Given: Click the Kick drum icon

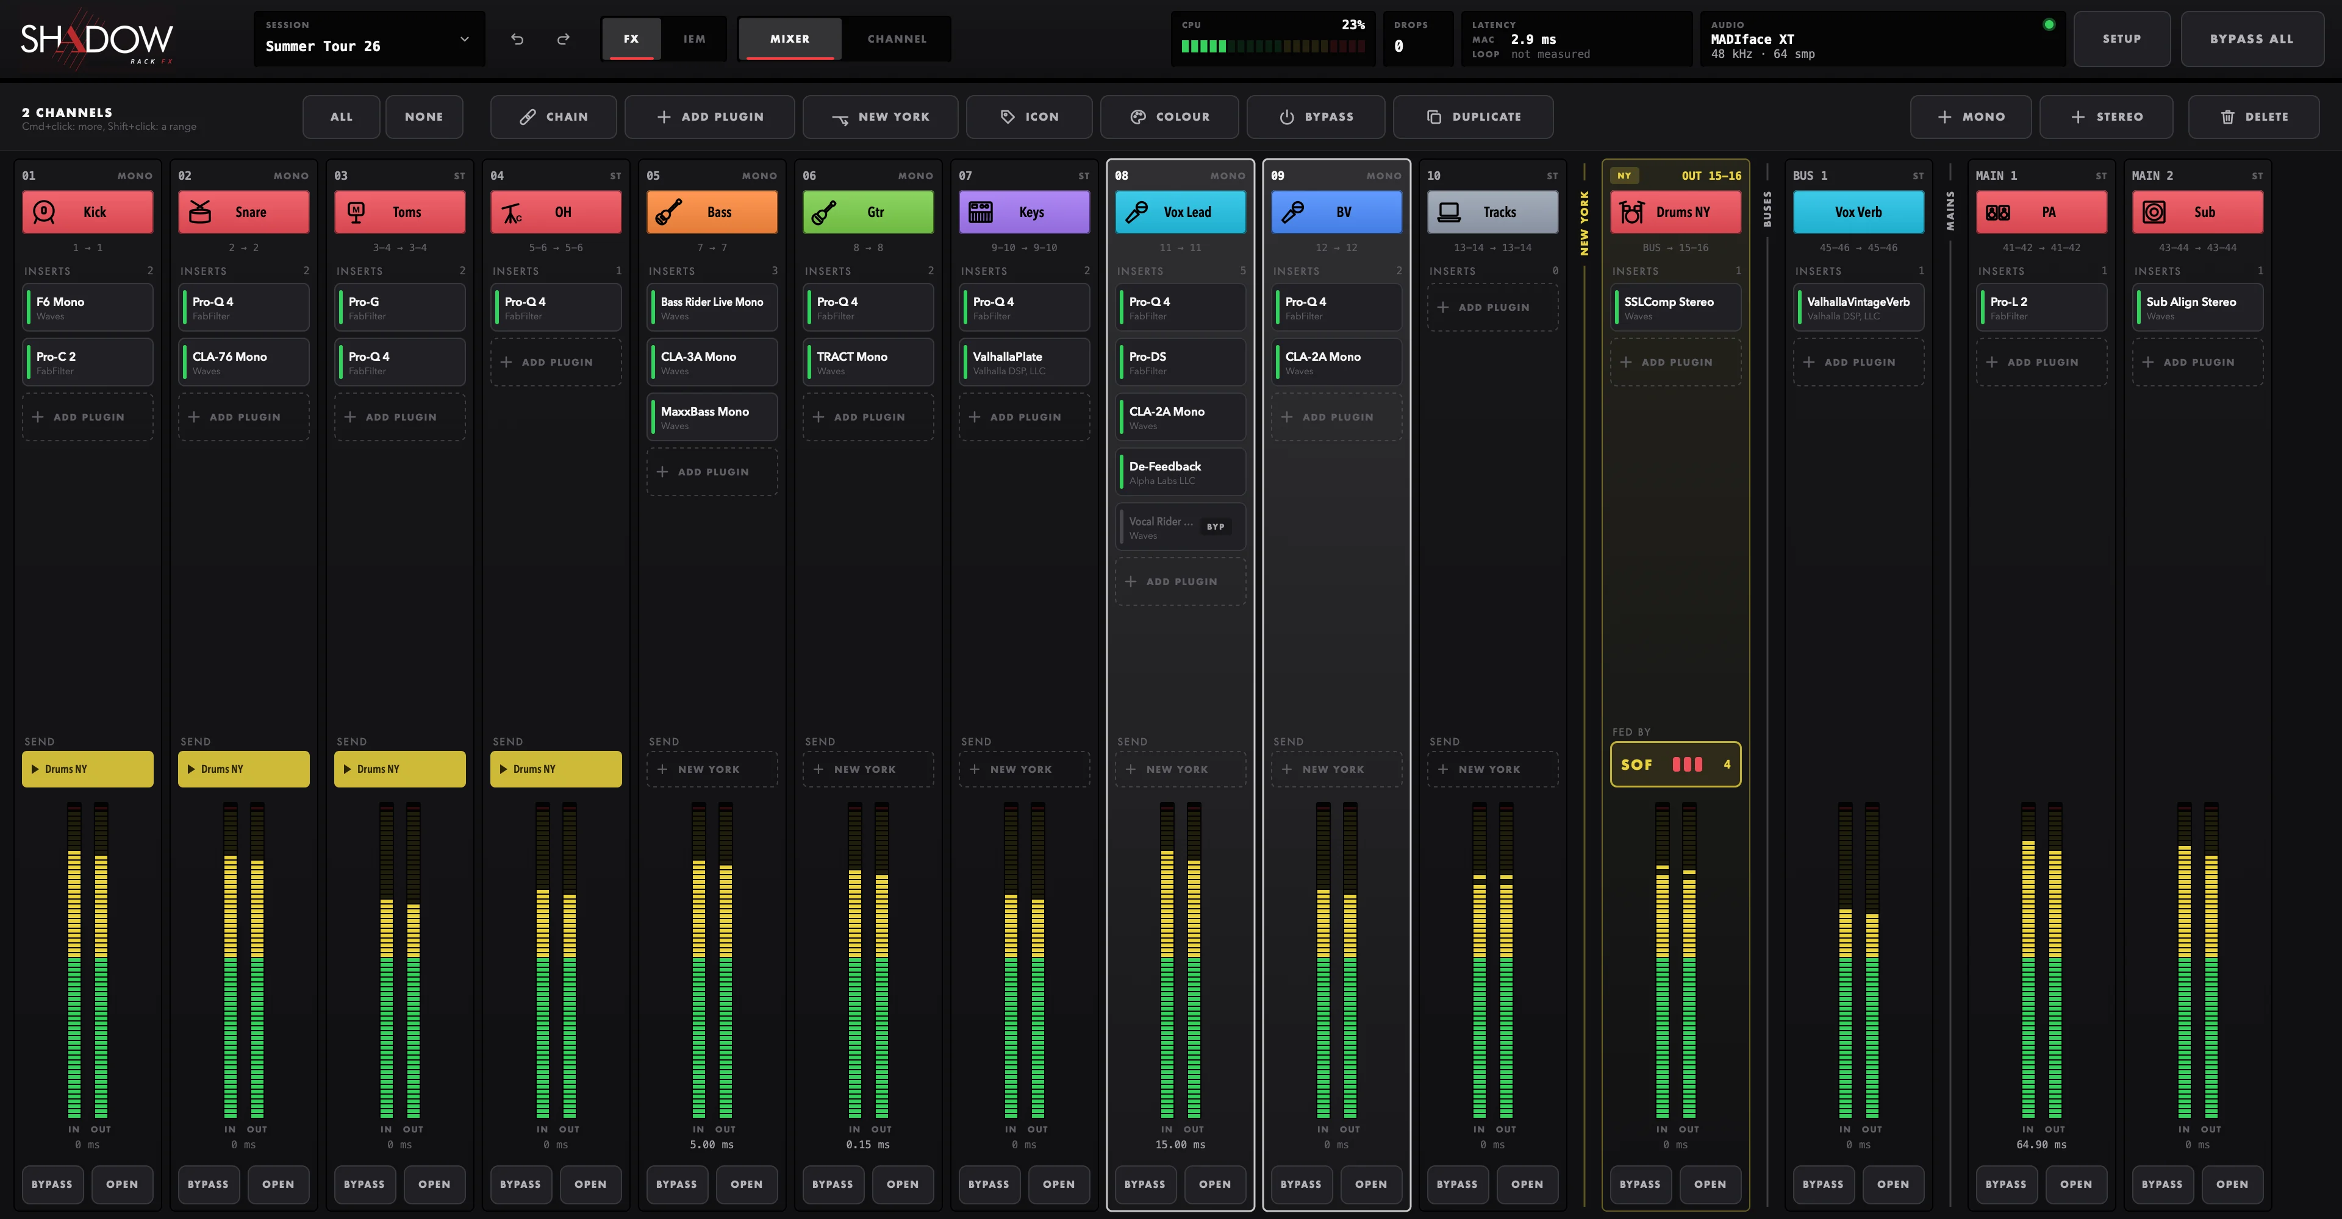Looking at the screenshot, I should [x=44, y=211].
